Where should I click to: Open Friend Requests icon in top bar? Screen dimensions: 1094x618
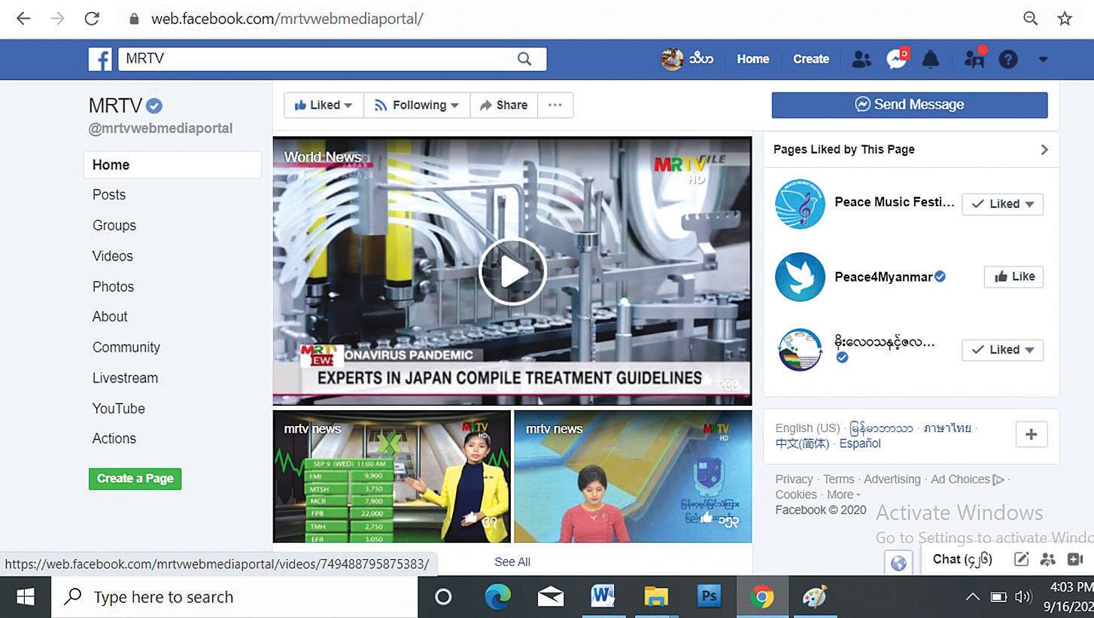pos(862,59)
